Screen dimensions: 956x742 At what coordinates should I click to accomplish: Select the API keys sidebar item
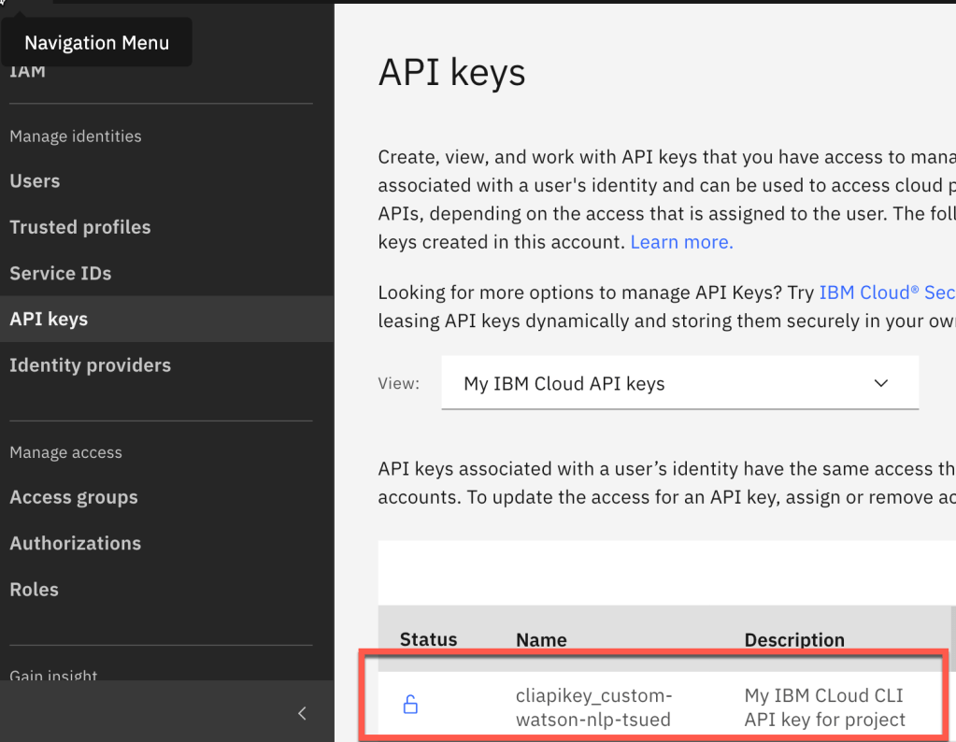pyautogui.click(x=49, y=320)
